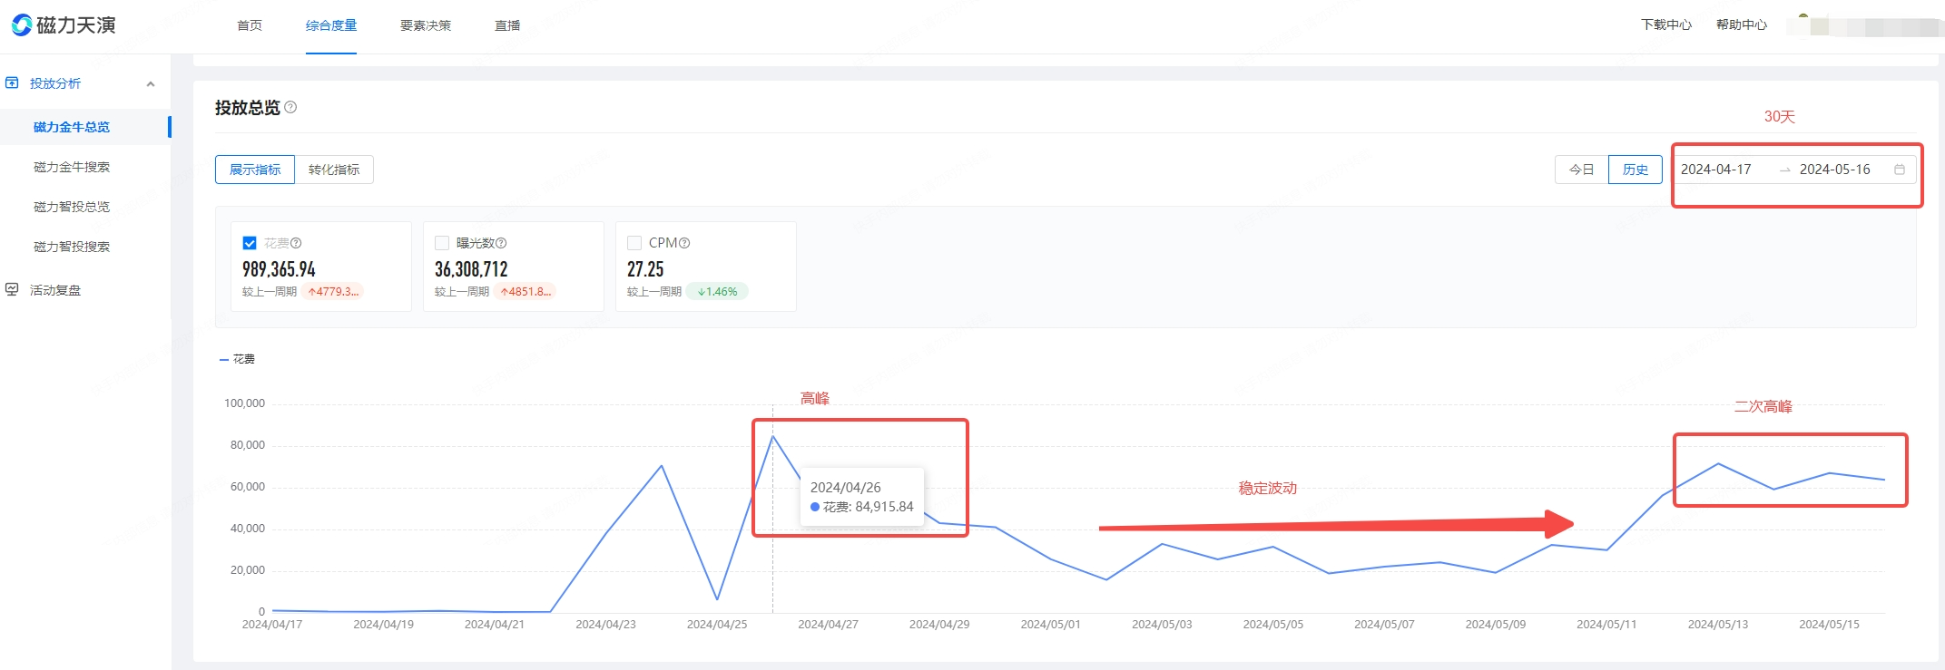Click start date 2024-04-17 field
This screenshot has width=1945, height=670.
pos(1716,170)
